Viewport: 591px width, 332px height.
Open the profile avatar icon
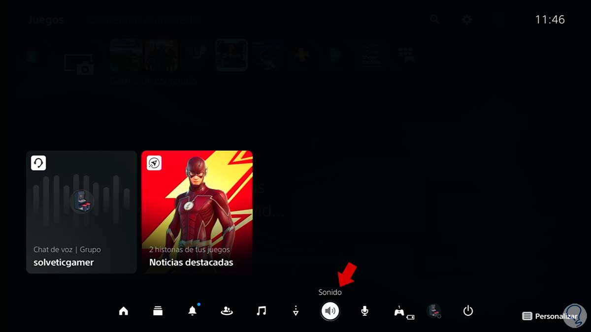coord(433,311)
